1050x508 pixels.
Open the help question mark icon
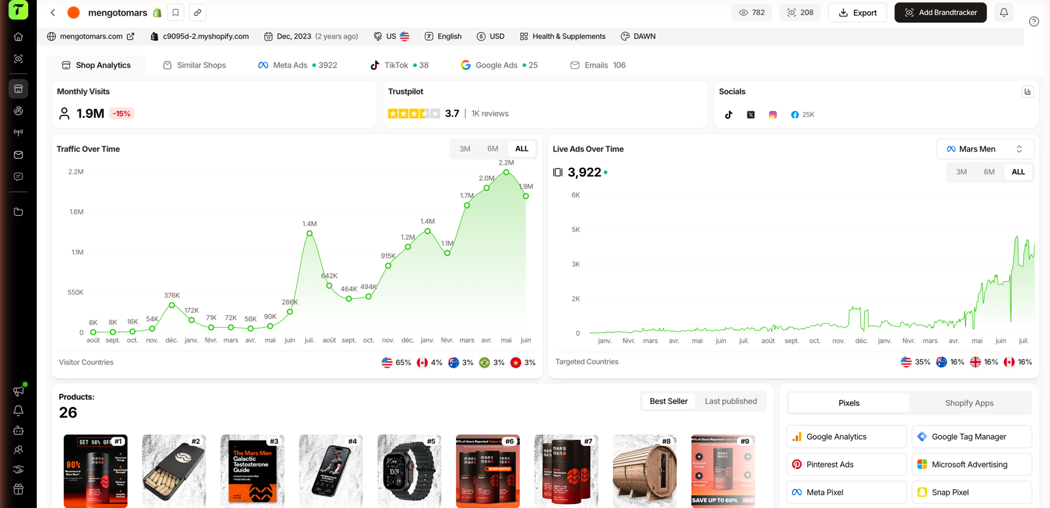(x=1034, y=22)
